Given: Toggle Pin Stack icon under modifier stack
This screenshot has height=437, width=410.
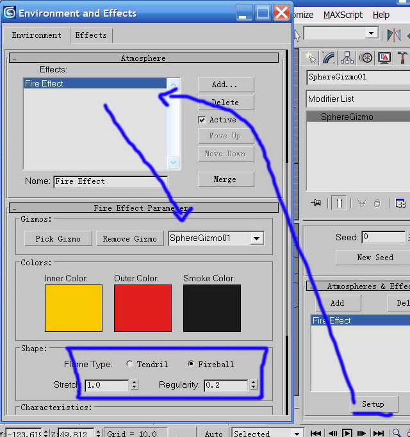Looking at the screenshot, I should [x=316, y=203].
